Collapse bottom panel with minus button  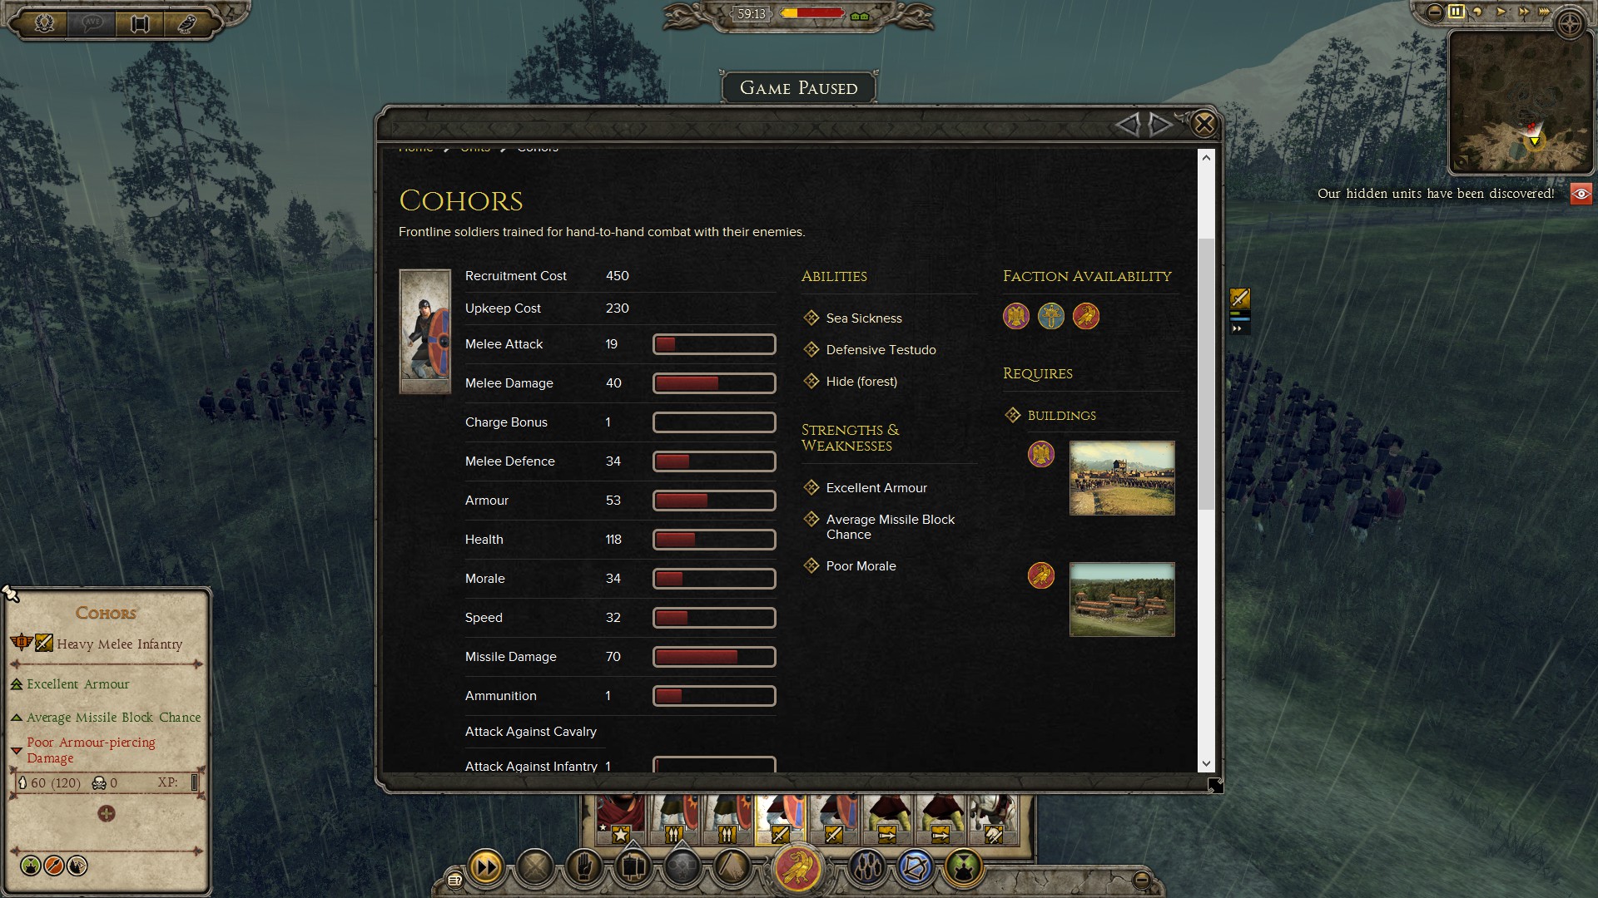(x=1142, y=880)
